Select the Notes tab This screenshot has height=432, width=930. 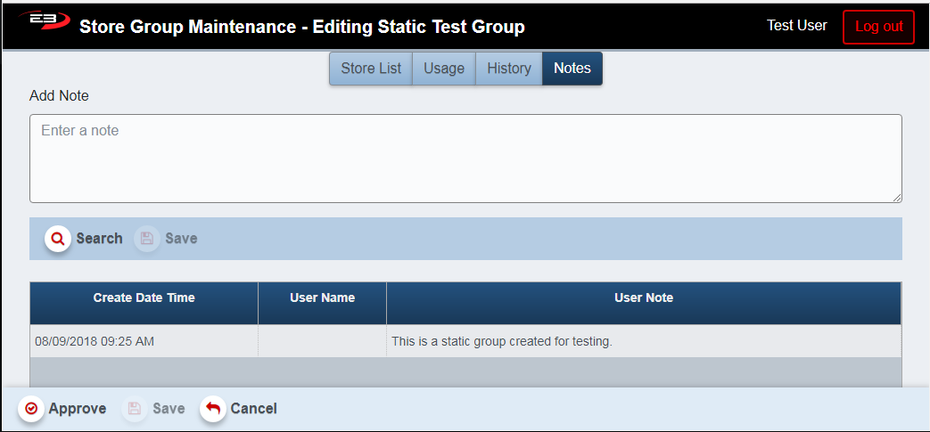[x=572, y=69]
